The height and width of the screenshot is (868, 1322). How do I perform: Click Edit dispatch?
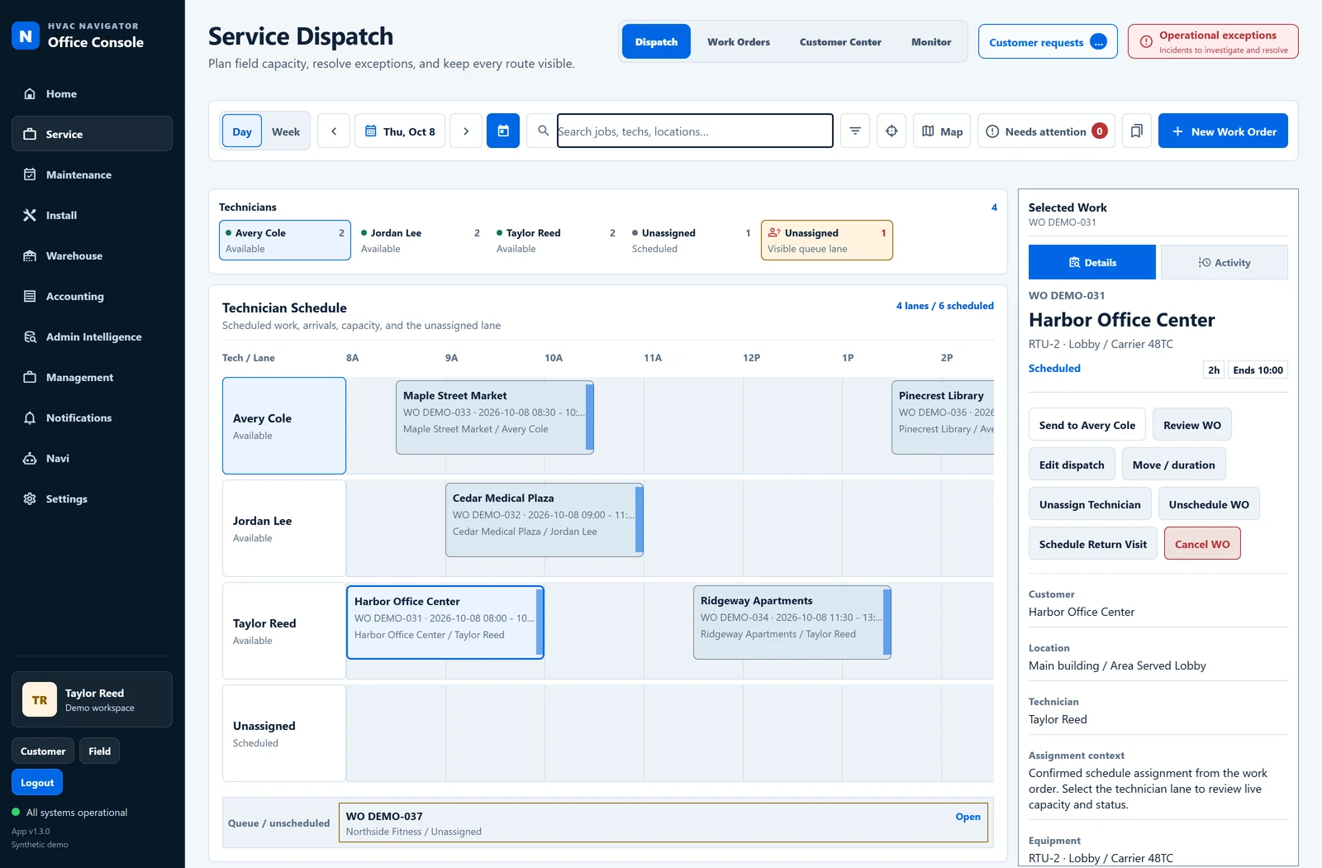point(1072,465)
